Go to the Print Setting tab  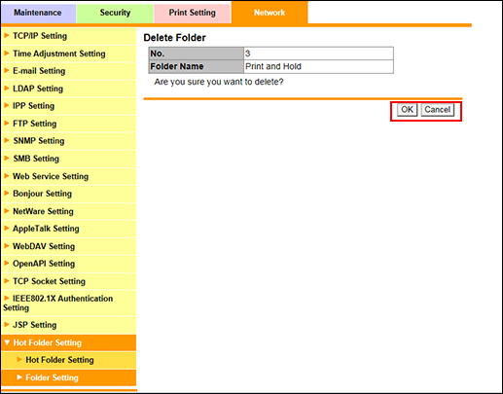coord(192,13)
